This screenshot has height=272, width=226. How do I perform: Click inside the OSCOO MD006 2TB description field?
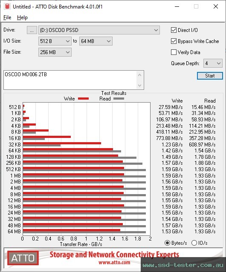point(70,80)
